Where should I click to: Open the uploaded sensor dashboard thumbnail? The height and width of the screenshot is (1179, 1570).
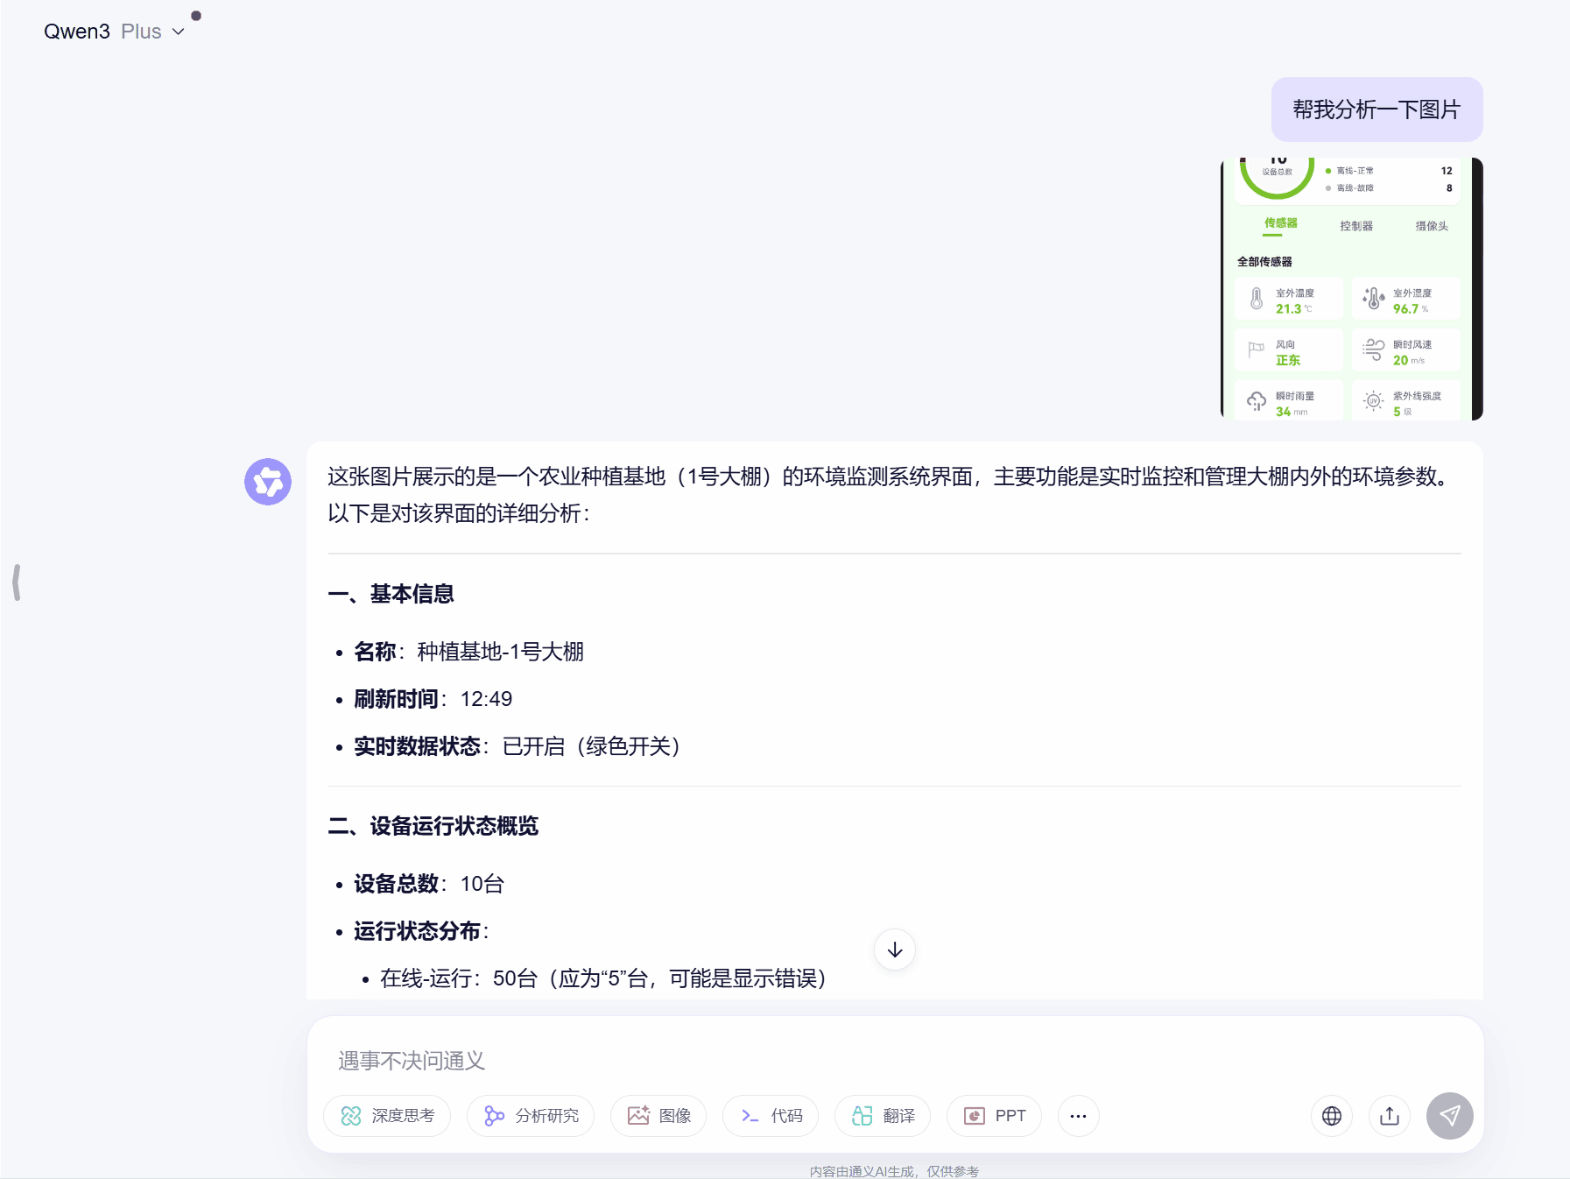pos(1351,289)
